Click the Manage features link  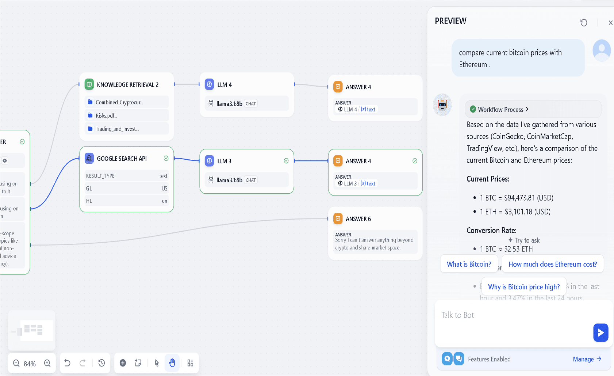click(587, 359)
